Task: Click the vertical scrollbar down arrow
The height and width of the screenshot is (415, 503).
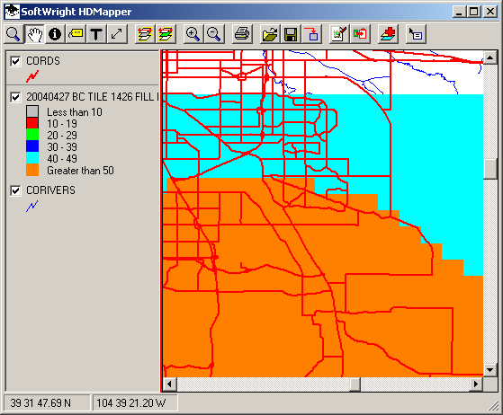Action: pos(490,370)
